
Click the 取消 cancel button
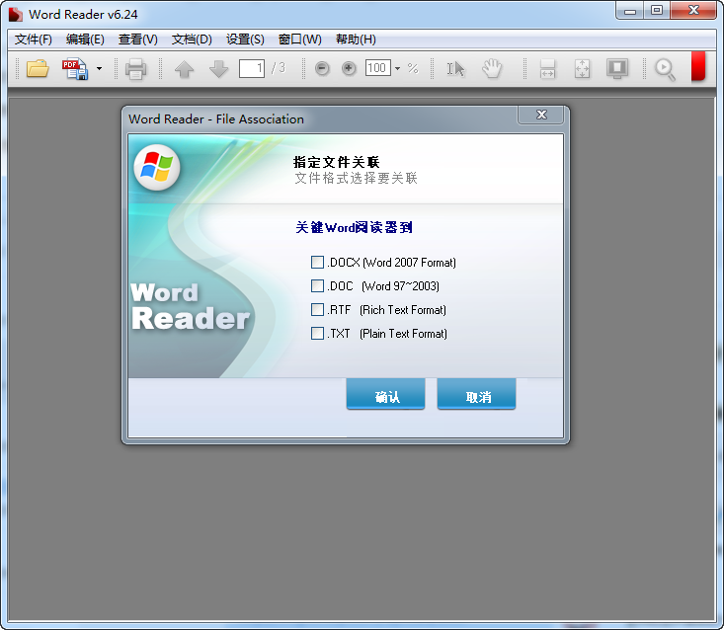(x=476, y=394)
